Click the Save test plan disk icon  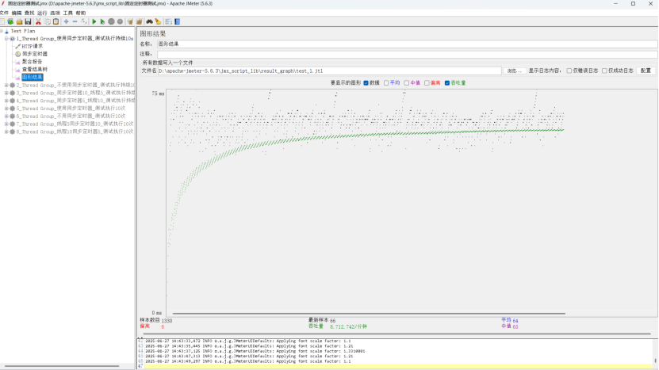[x=28, y=21]
